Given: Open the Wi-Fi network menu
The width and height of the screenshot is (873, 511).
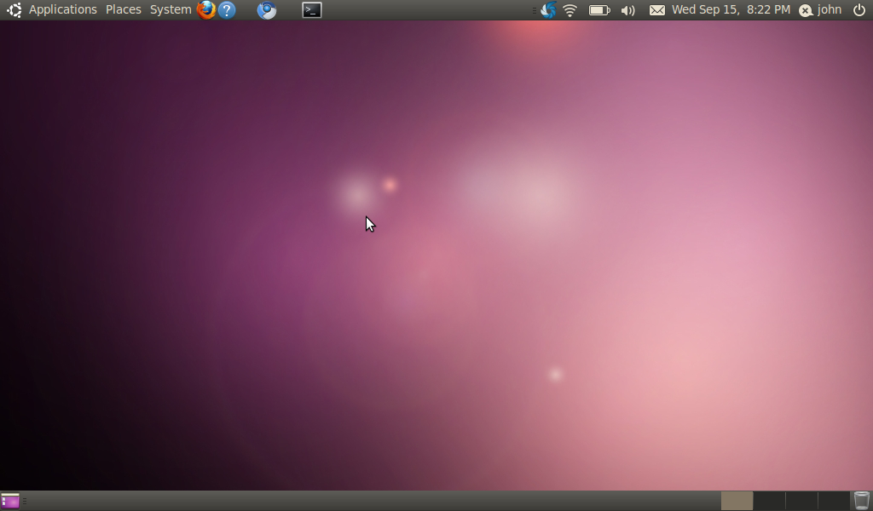Looking at the screenshot, I should coord(570,10).
